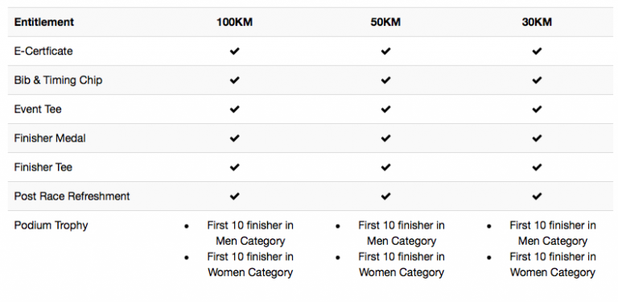Click the E-Certficate checkmark under 30KM
Image resolution: width=618 pixels, height=302 pixels.
tap(537, 52)
